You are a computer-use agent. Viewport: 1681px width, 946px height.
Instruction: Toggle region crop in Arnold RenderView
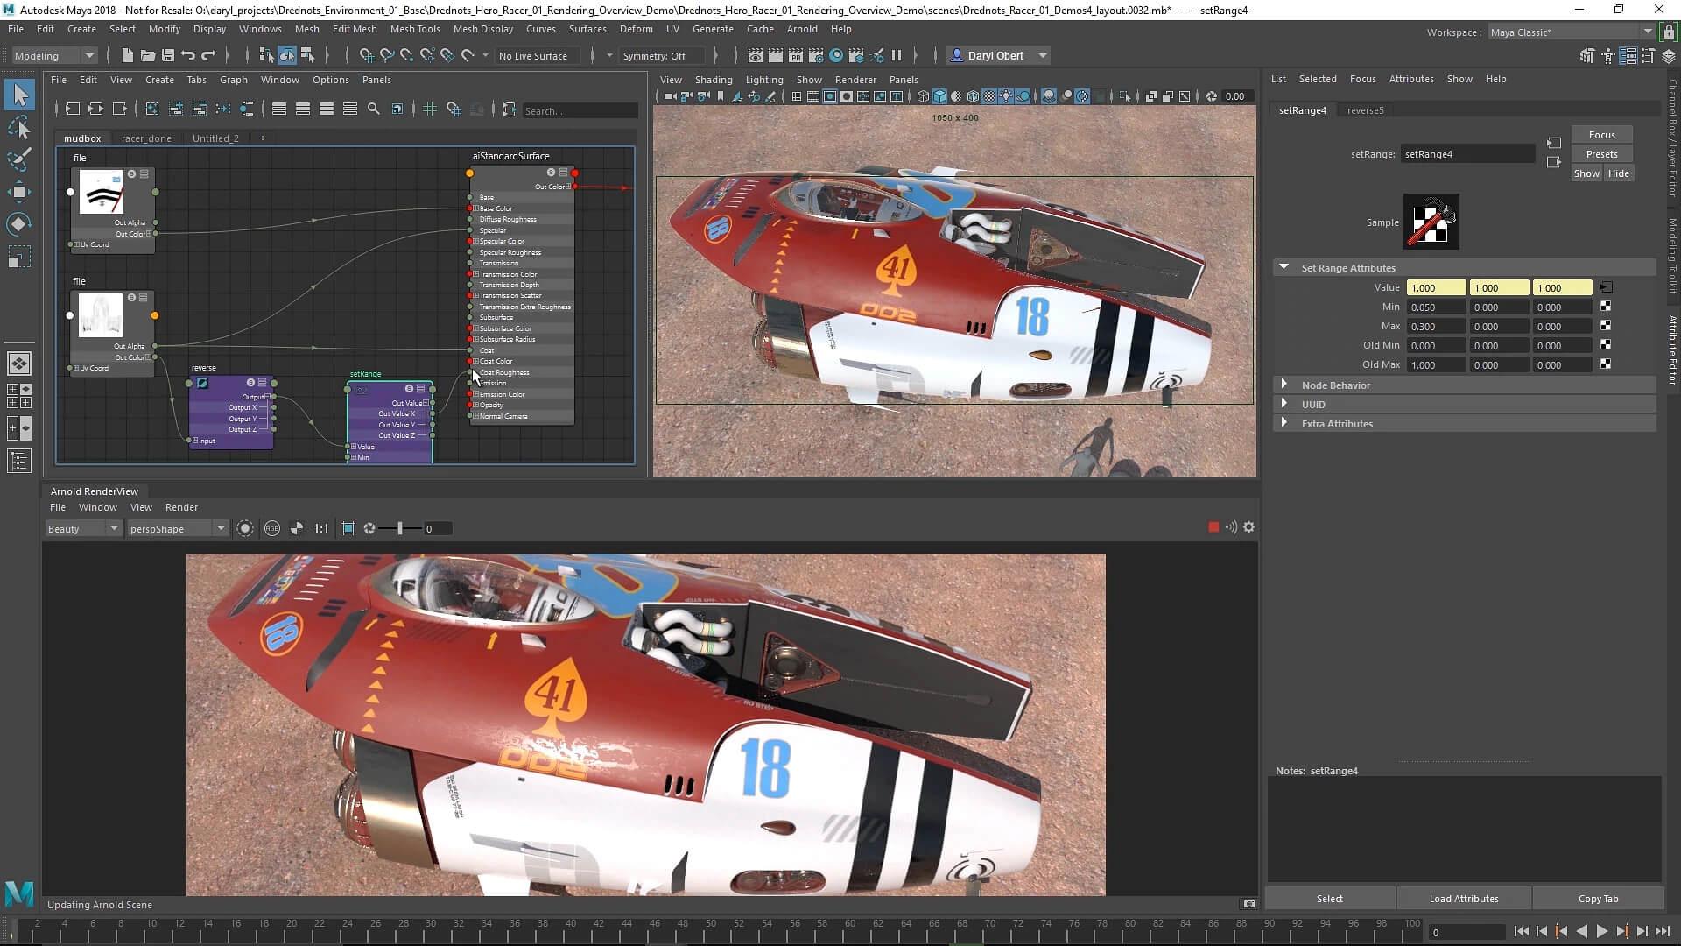pyautogui.click(x=348, y=528)
